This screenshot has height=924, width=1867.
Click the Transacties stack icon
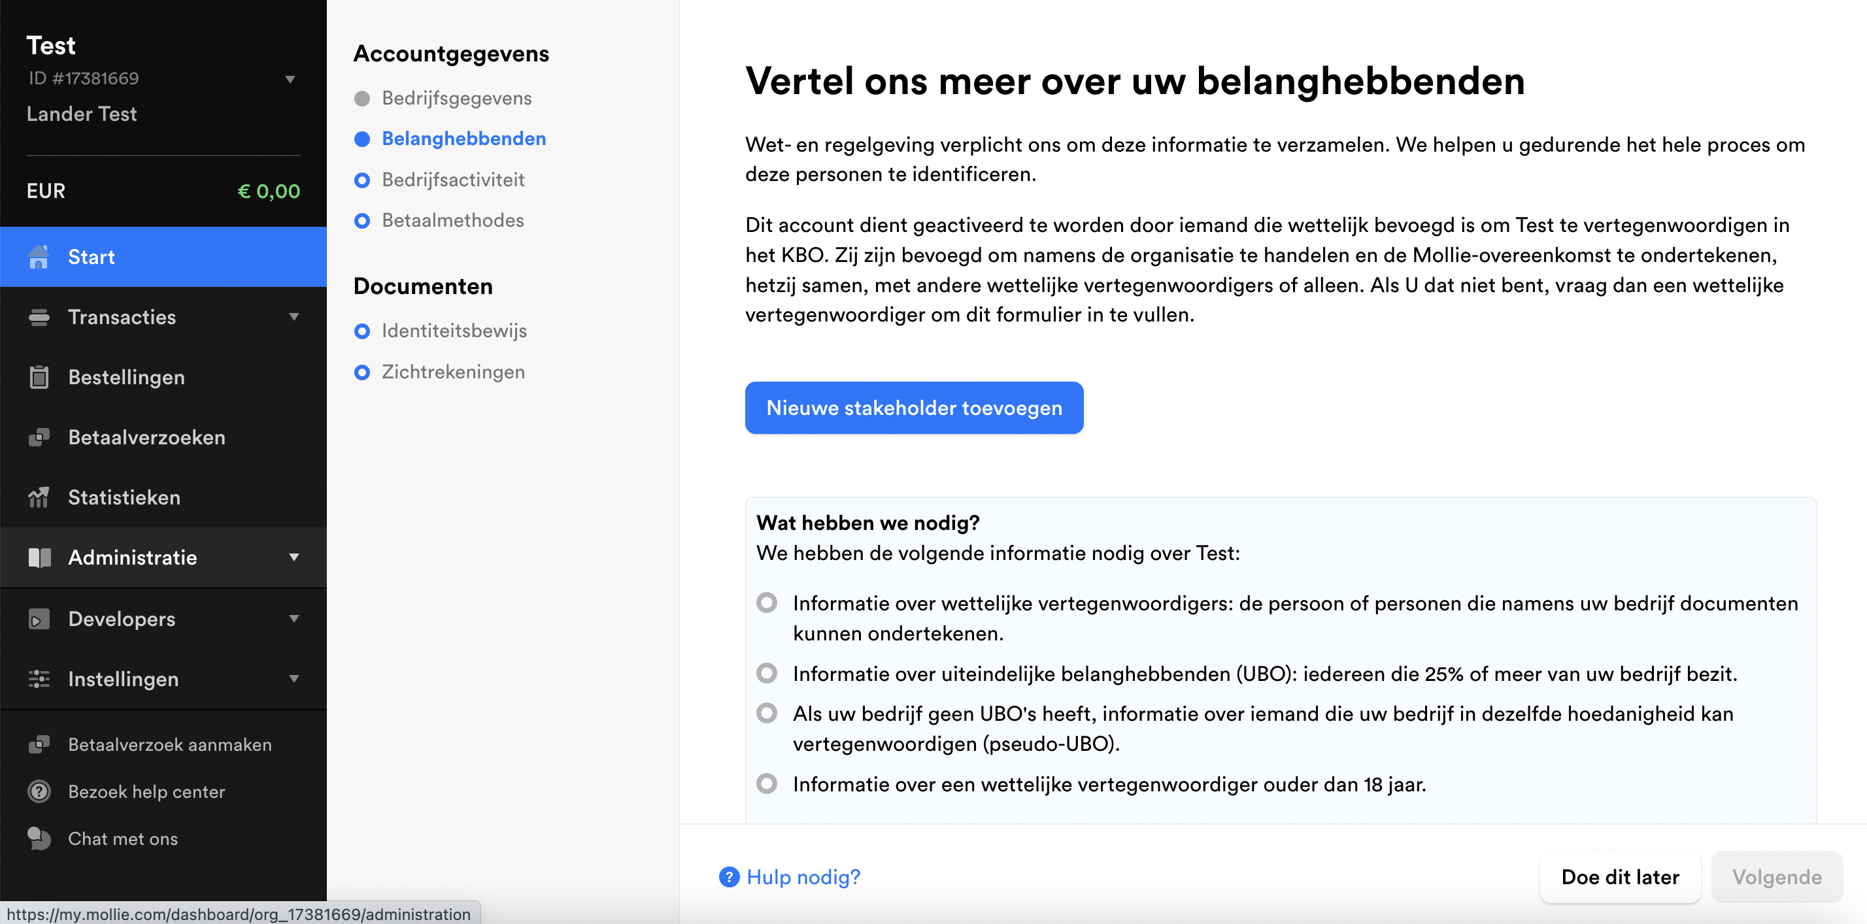pos(39,317)
